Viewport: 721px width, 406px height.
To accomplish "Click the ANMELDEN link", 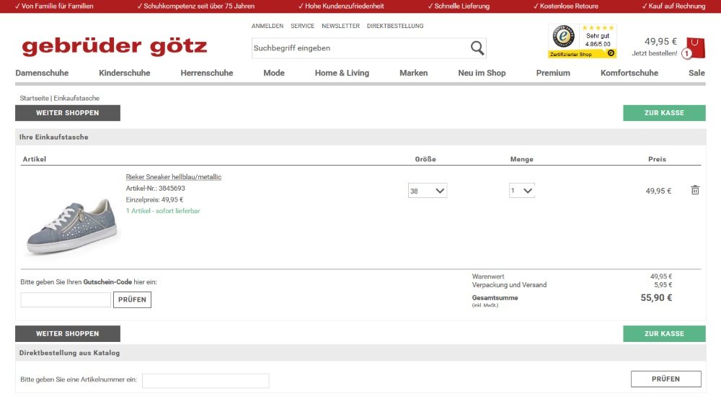I will tap(267, 26).
